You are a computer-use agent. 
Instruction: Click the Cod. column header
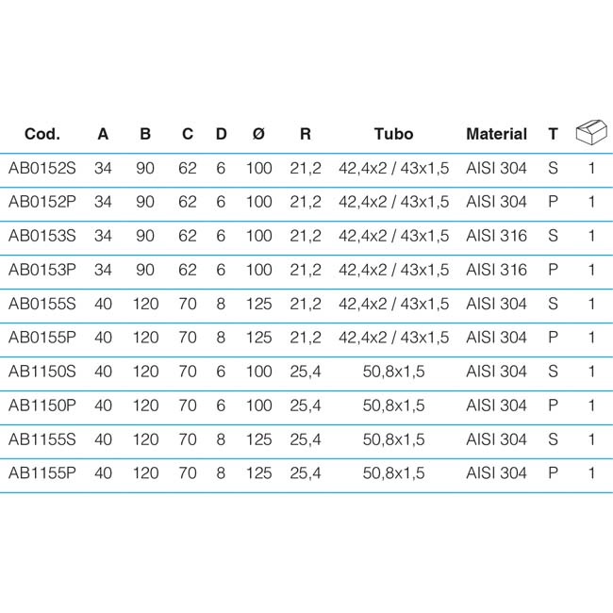pos(42,134)
